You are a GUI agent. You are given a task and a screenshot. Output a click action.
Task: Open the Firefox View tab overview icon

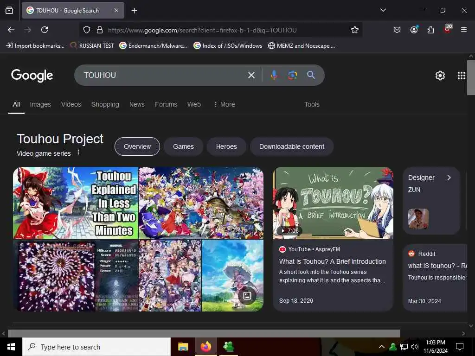pyautogui.click(x=9, y=10)
